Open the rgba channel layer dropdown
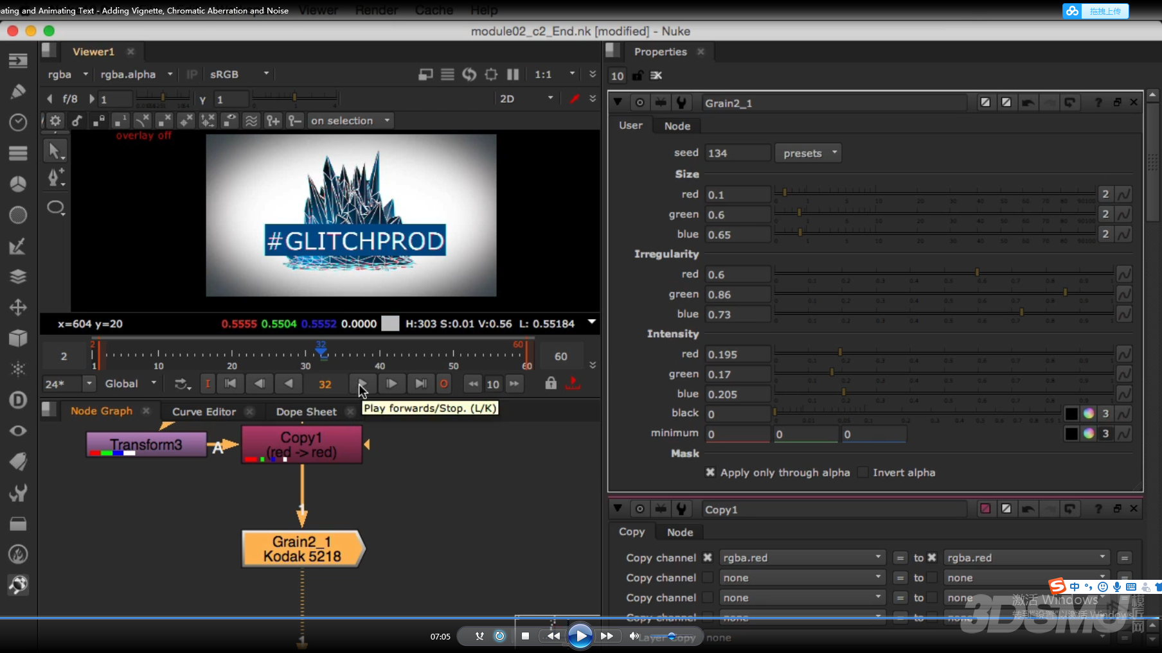Viewport: 1162px width, 653px height. pyautogui.click(x=67, y=74)
